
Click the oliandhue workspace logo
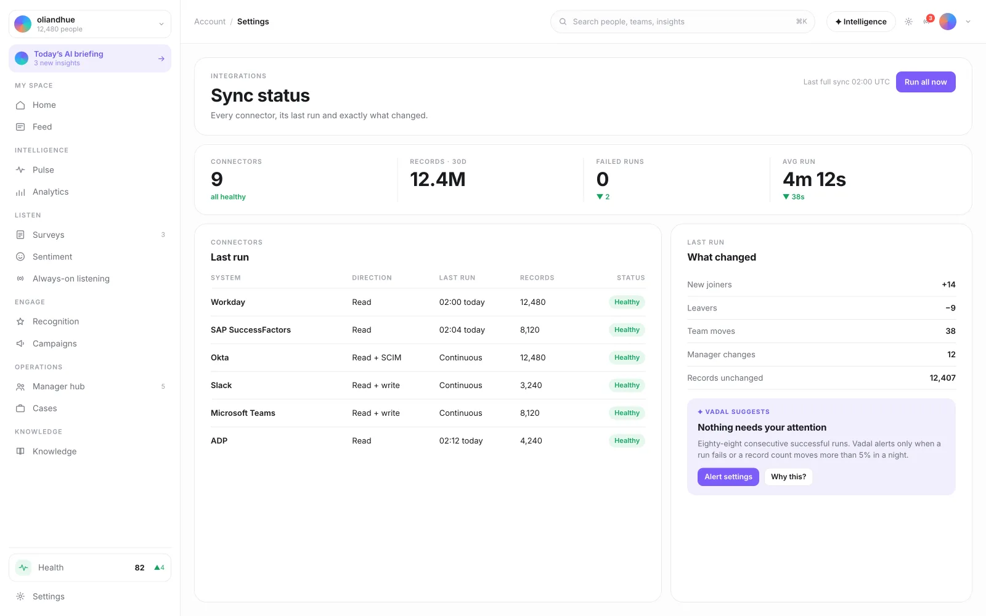coord(23,24)
